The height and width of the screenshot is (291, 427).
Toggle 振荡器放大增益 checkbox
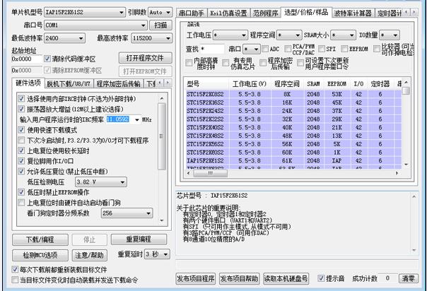pos(21,109)
